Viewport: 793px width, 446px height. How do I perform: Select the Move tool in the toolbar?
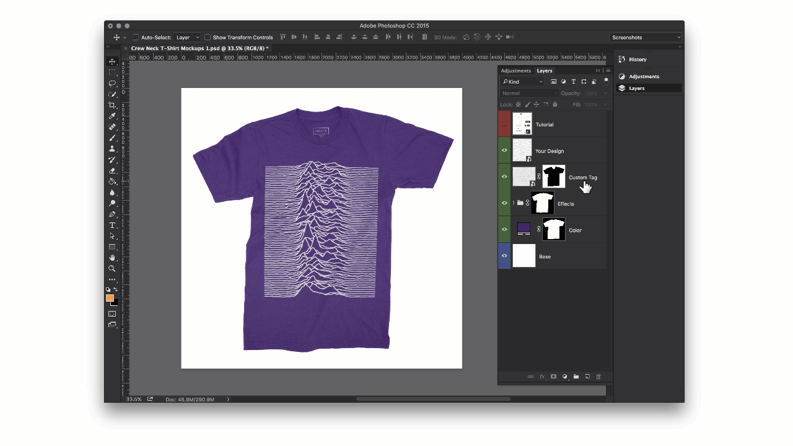click(112, 61)
